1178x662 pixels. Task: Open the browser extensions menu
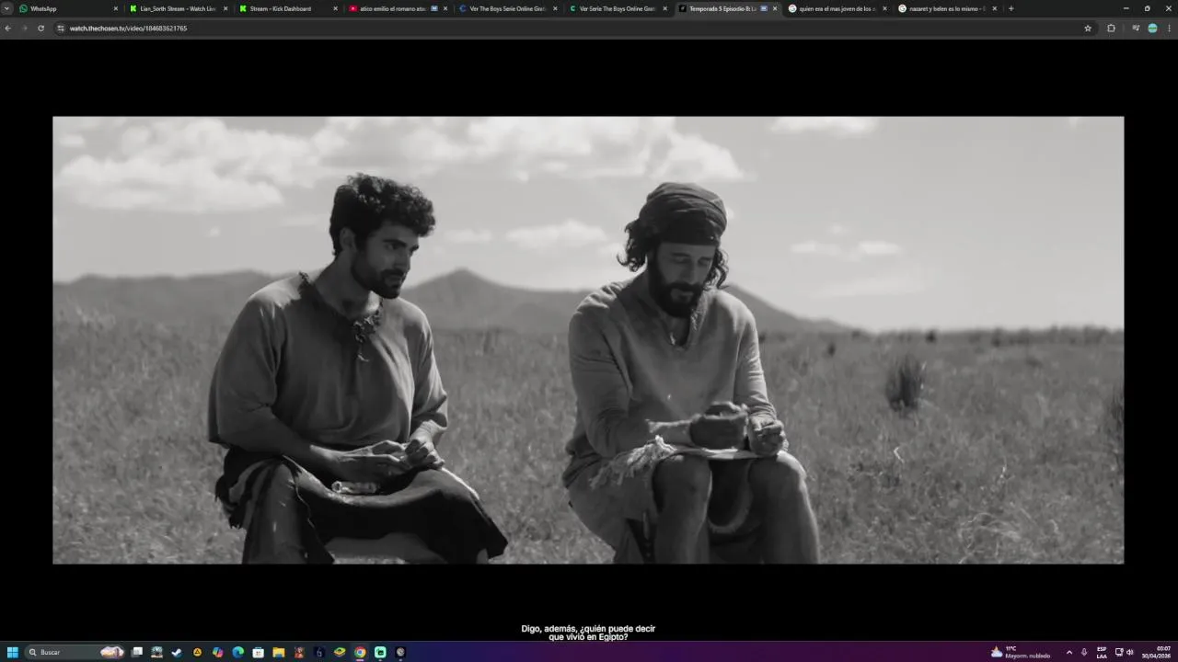[1111, 29]
